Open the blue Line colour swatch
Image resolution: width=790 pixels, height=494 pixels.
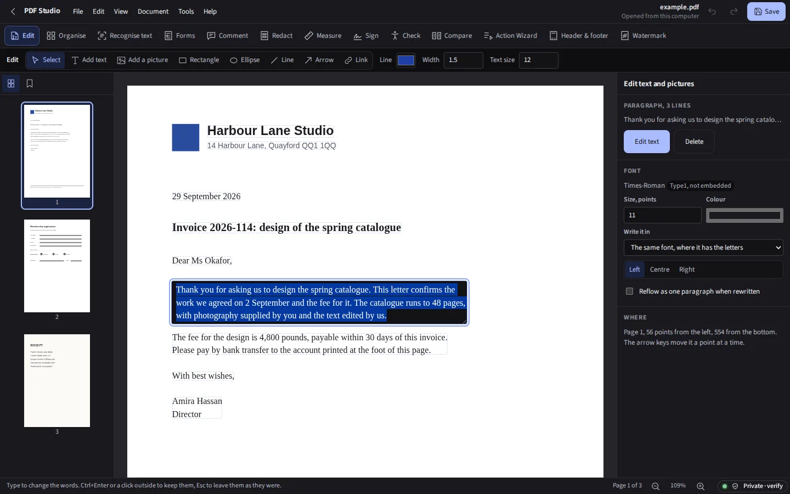coord(406,60)
